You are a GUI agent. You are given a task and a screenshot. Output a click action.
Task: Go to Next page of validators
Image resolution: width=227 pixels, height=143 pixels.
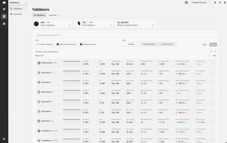(x=215, y=55)
